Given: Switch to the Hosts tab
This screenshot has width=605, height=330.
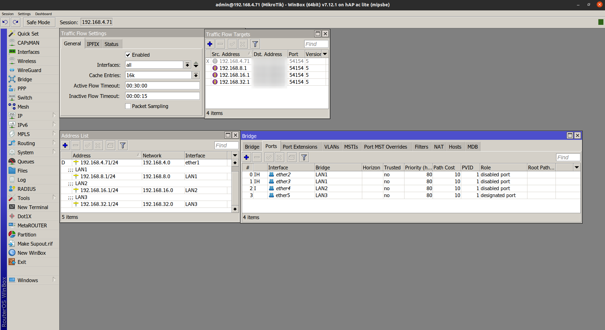Looking at the screenshot, I should [x=455, y=147].
